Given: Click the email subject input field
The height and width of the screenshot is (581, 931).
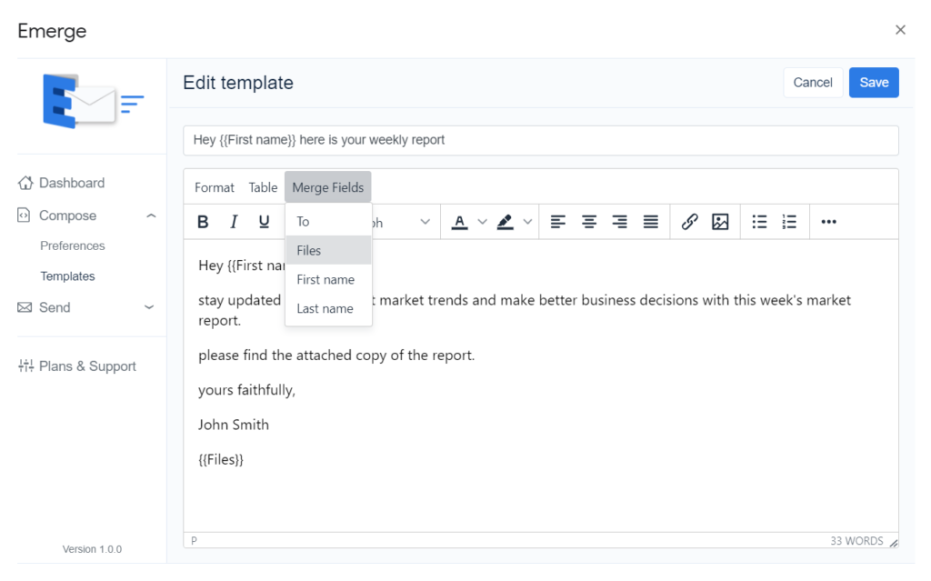Looking at the screenshot, I should 540,140.
